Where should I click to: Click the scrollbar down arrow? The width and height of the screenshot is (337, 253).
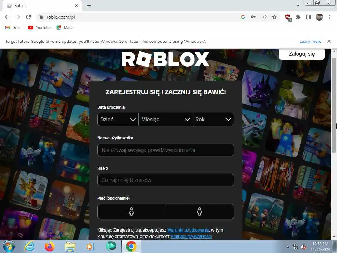coord(334,237)
